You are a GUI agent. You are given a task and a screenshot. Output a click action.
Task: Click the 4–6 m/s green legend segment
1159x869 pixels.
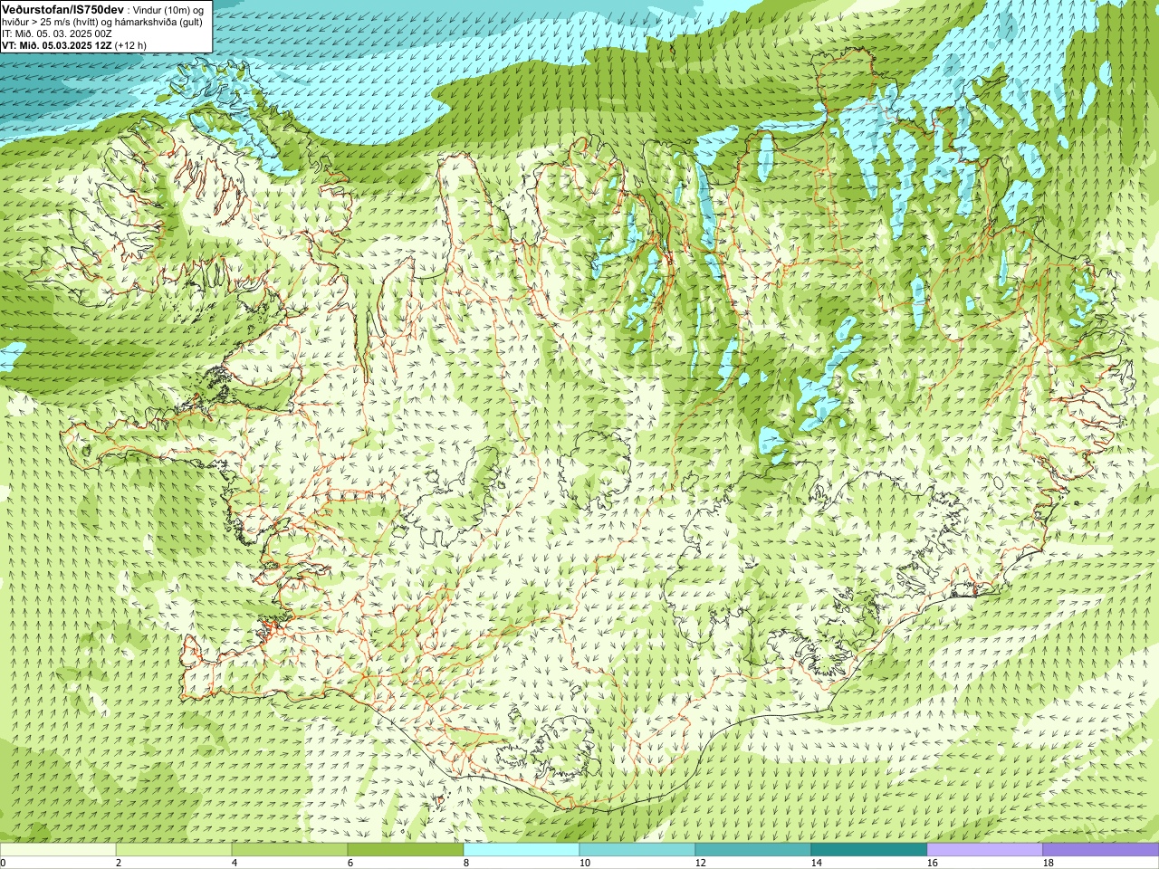[290, 850]
